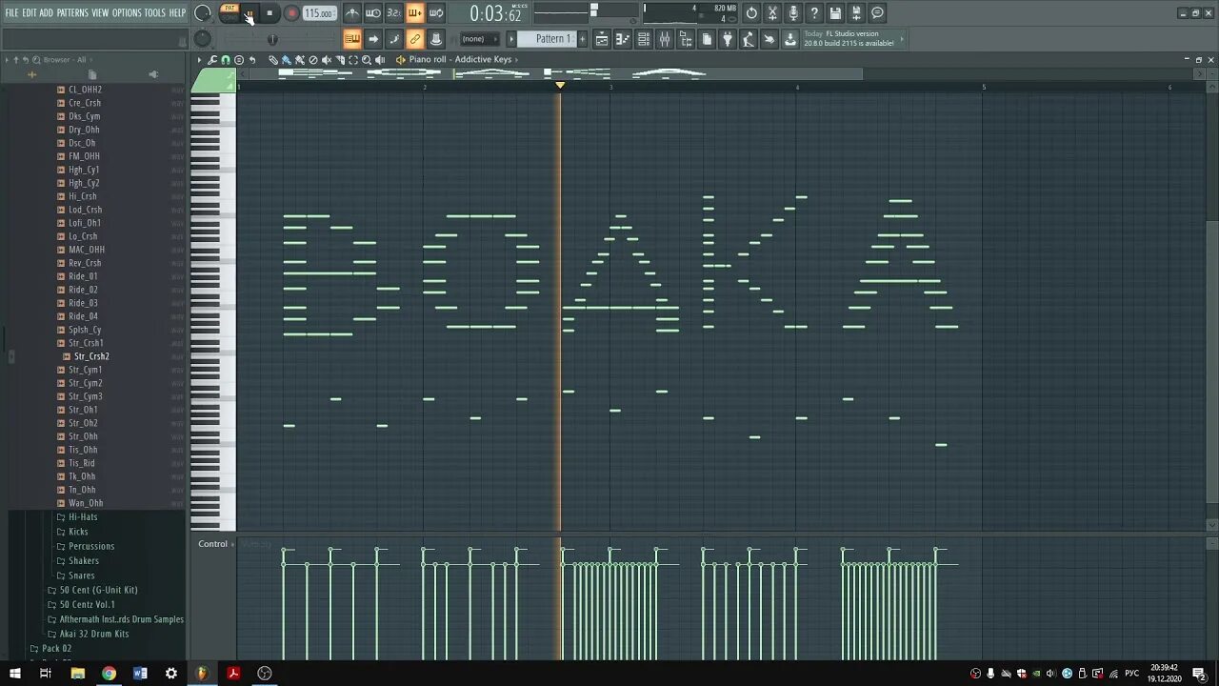
Task: Toggle loop recording button
Action: pos(435,12)
